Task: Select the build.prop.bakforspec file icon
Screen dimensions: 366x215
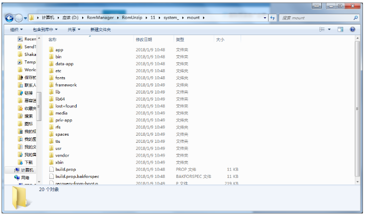Action: point(51,176)
